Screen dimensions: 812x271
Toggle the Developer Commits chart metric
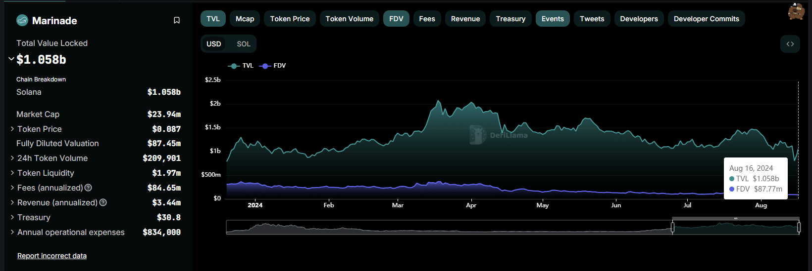point(707,19)
